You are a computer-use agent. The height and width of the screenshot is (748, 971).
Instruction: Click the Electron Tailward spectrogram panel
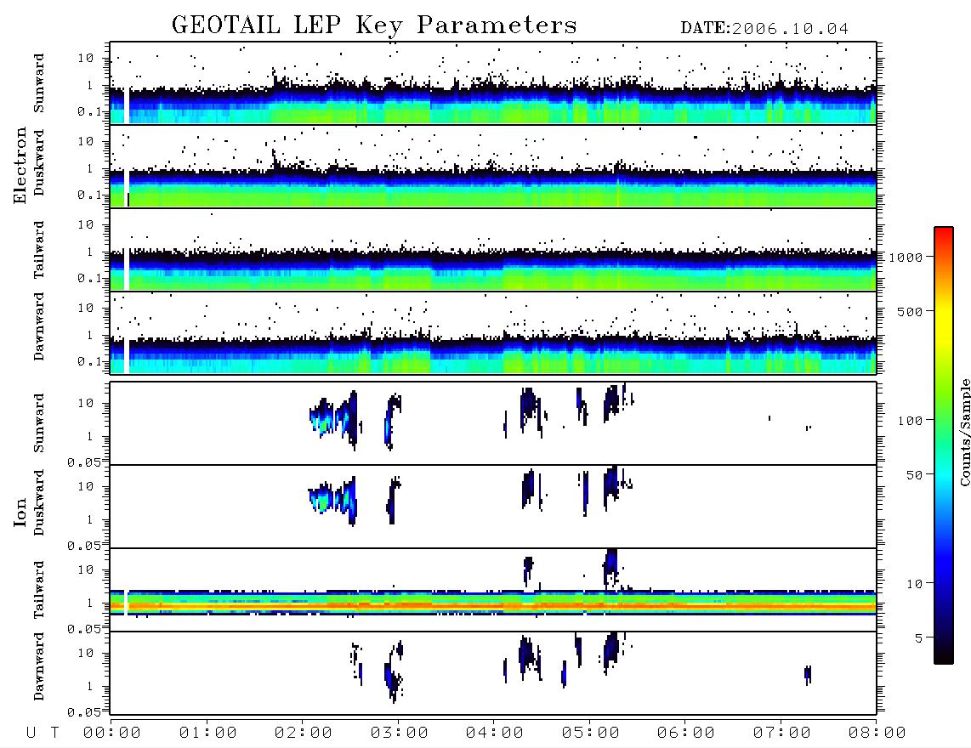[493, 250]
